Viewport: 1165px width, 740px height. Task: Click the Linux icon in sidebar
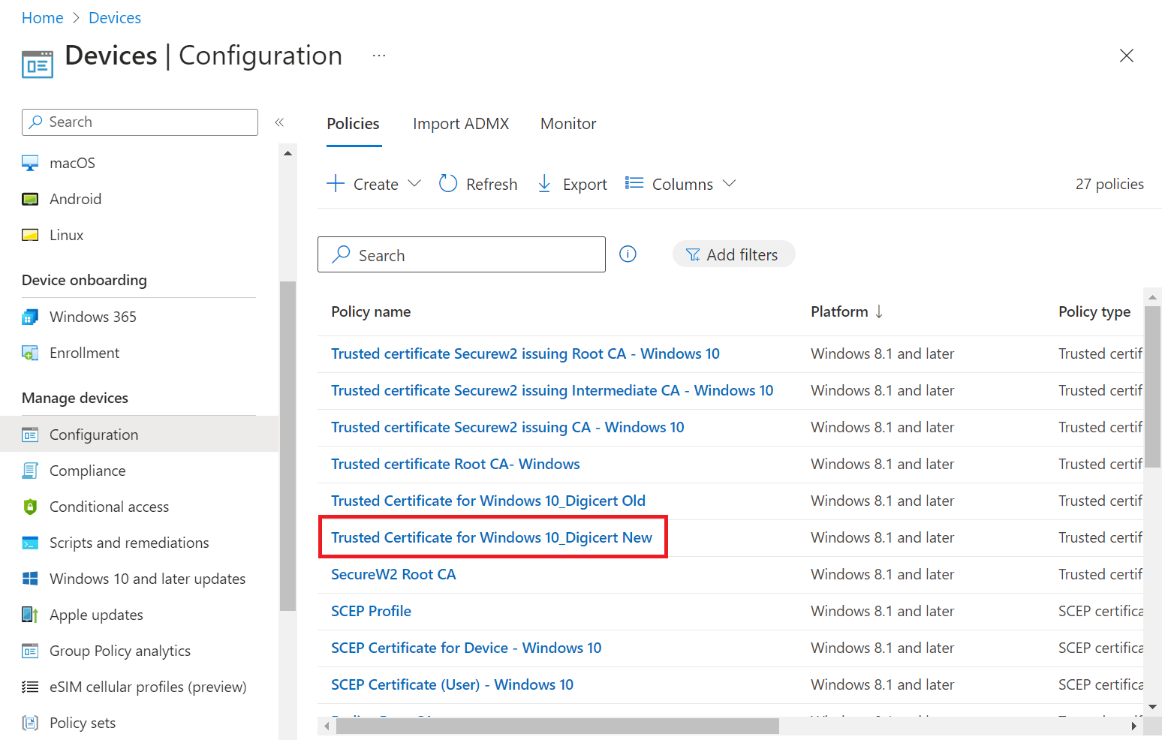click(30, 235)
